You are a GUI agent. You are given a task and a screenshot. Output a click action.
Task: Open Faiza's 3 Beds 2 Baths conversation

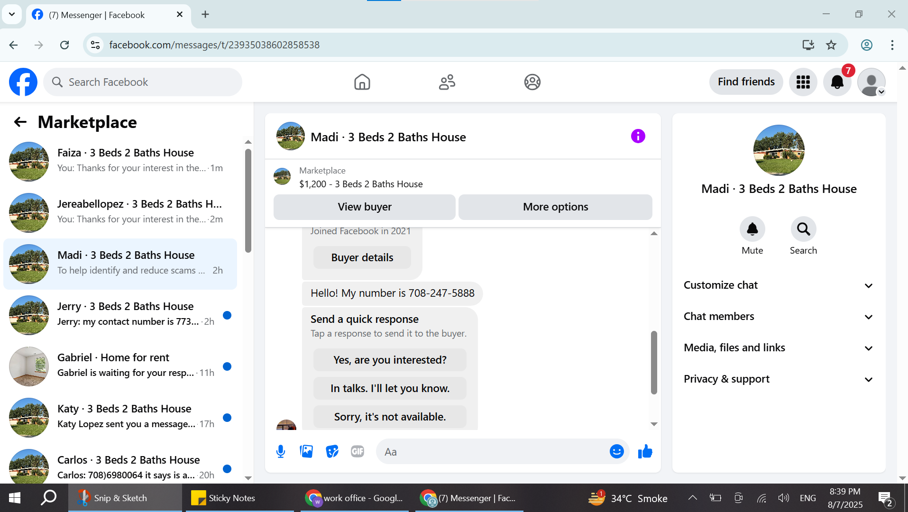120,161
